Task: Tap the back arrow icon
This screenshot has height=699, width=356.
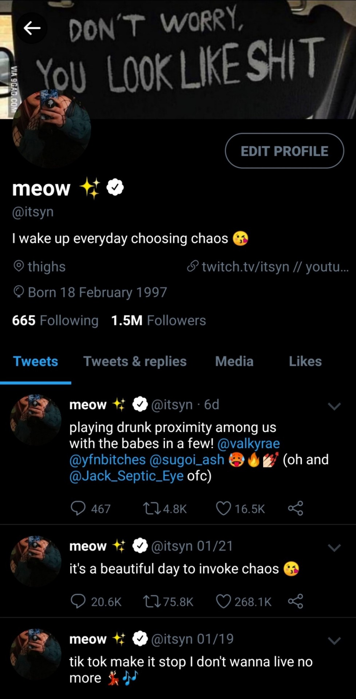Action: pos(32,28)
